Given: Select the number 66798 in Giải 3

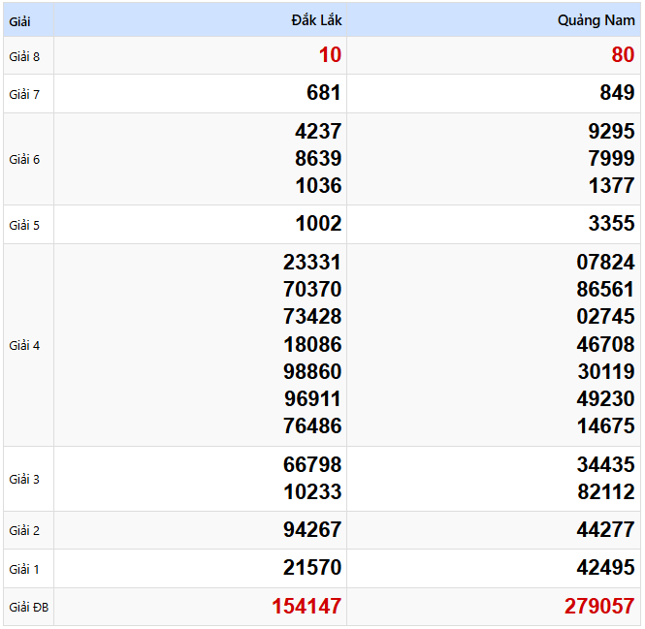Looking at the screenshot, I should point(312,465).
